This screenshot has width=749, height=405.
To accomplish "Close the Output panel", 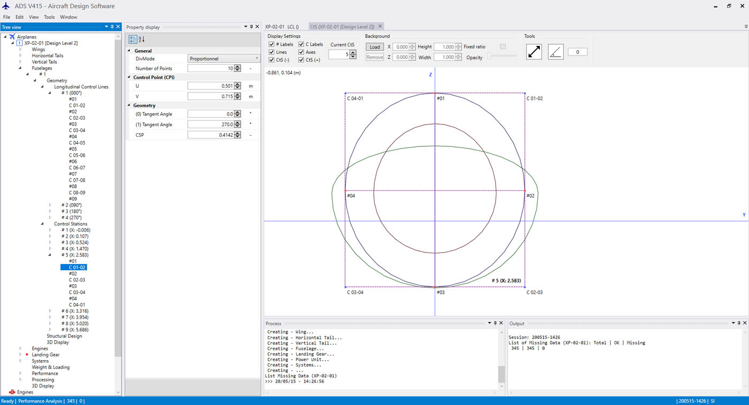I will click(745, 323).
